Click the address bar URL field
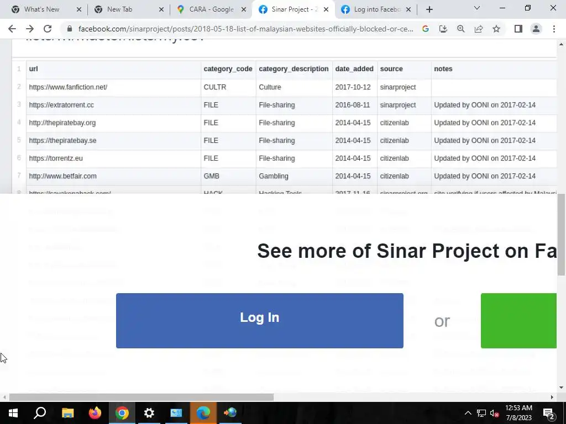This screenshot has height=424, width=566. [245, 29]
